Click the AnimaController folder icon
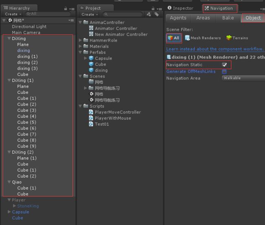The image size is (265, 225). (x=86, y=22)
